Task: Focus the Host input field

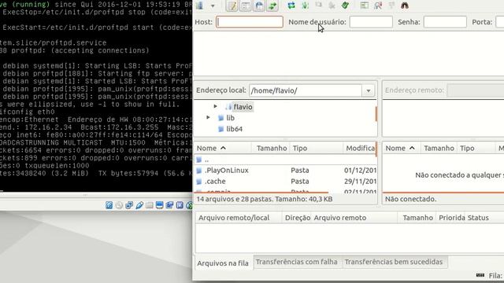Action: coord(250,22)
